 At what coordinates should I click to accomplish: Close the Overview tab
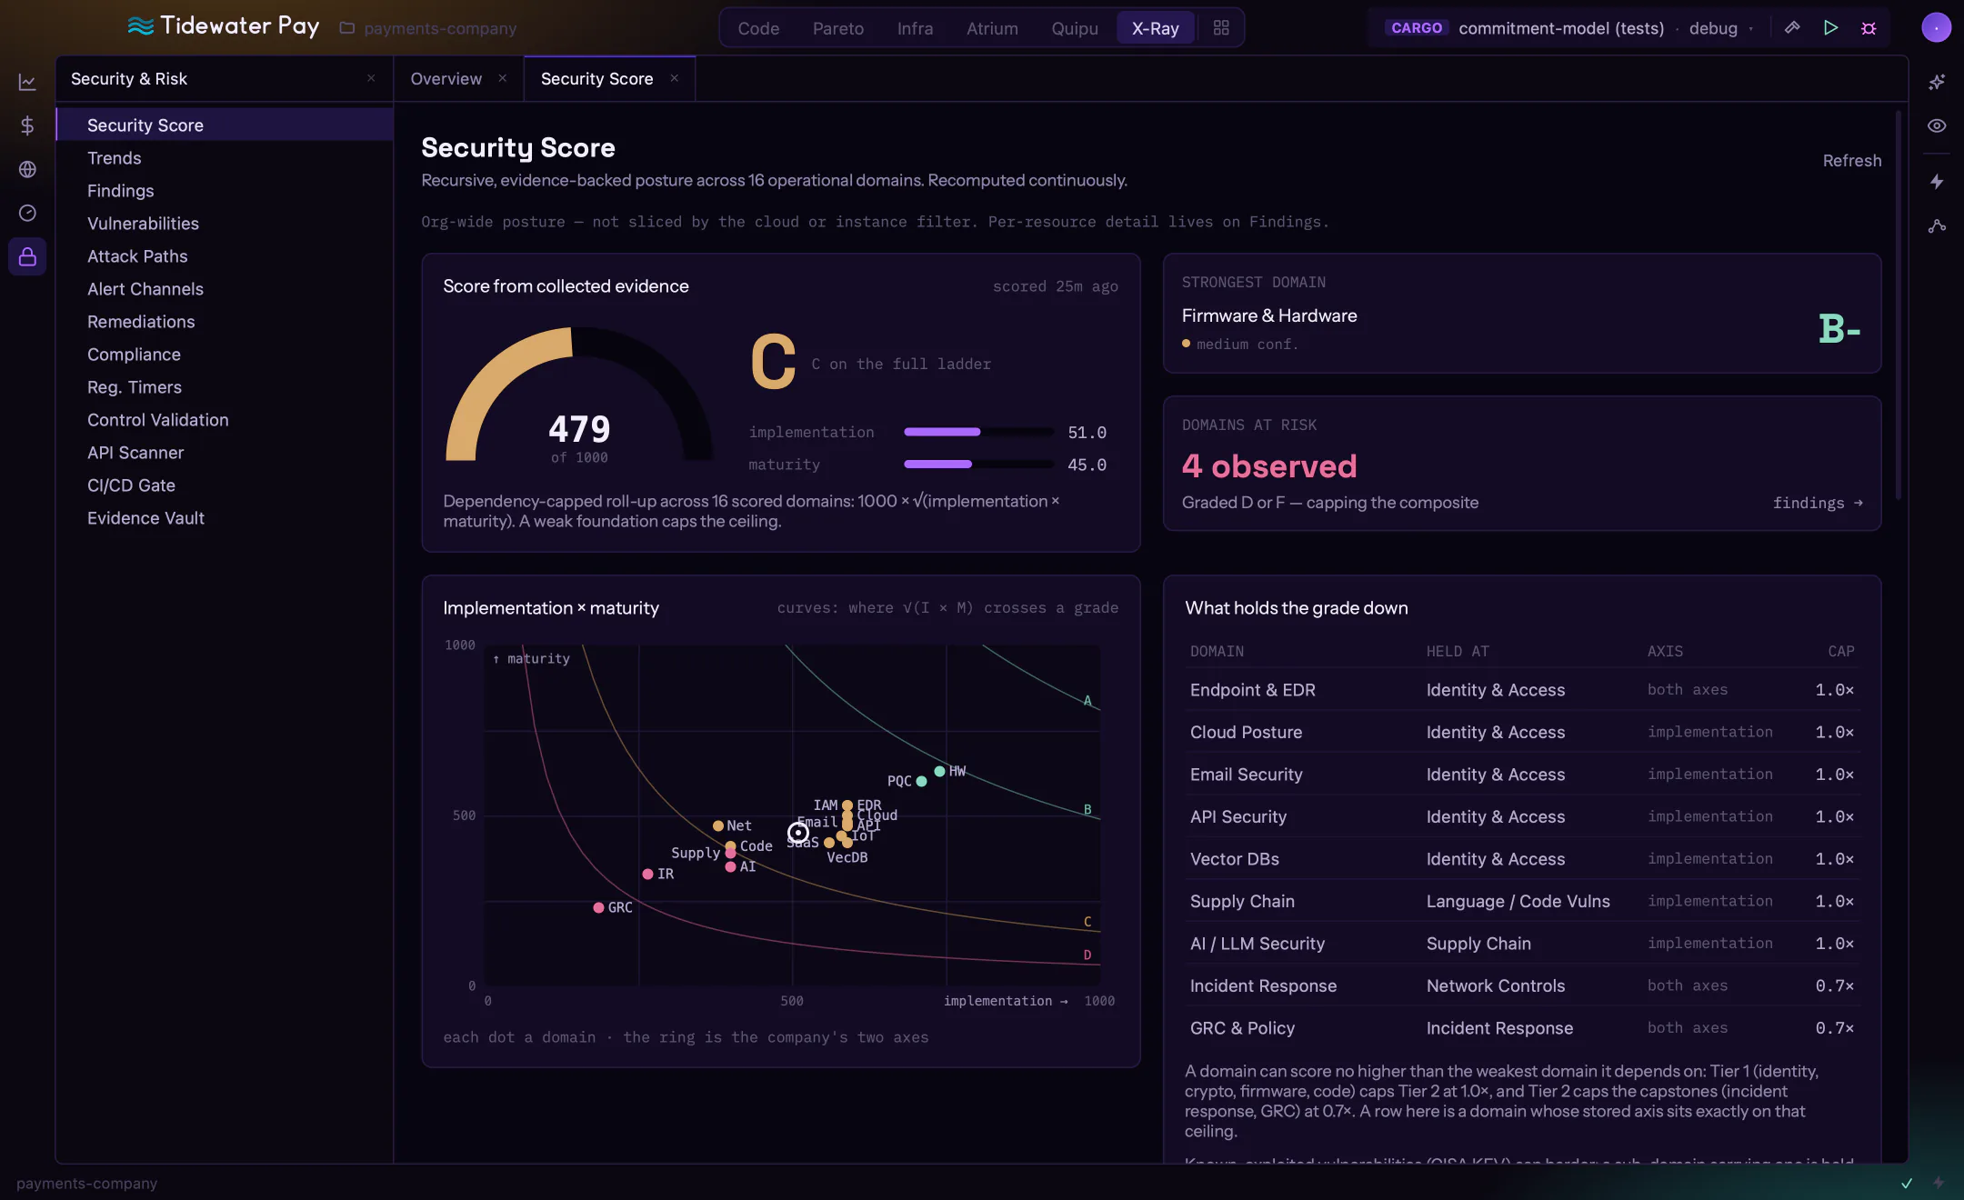coord(503,78)
